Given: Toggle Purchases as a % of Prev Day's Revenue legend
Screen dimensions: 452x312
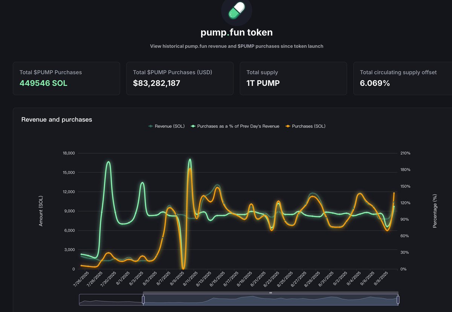Looking at the screenshot, I should pos(235,126).
